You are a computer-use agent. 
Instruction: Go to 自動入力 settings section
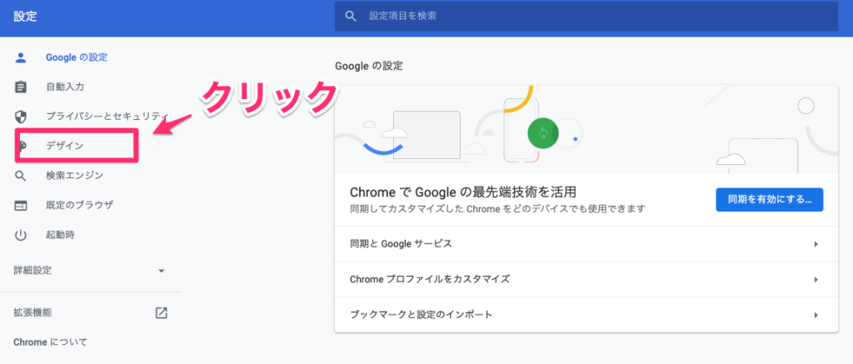pos(65,87)
